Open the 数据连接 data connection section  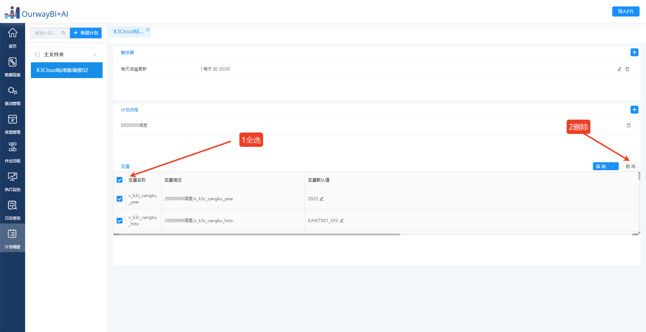coord(13,66)
